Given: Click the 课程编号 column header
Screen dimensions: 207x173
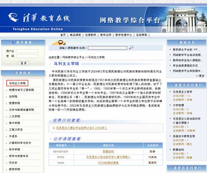Looking at the screenshot, I should coord(61,145).
